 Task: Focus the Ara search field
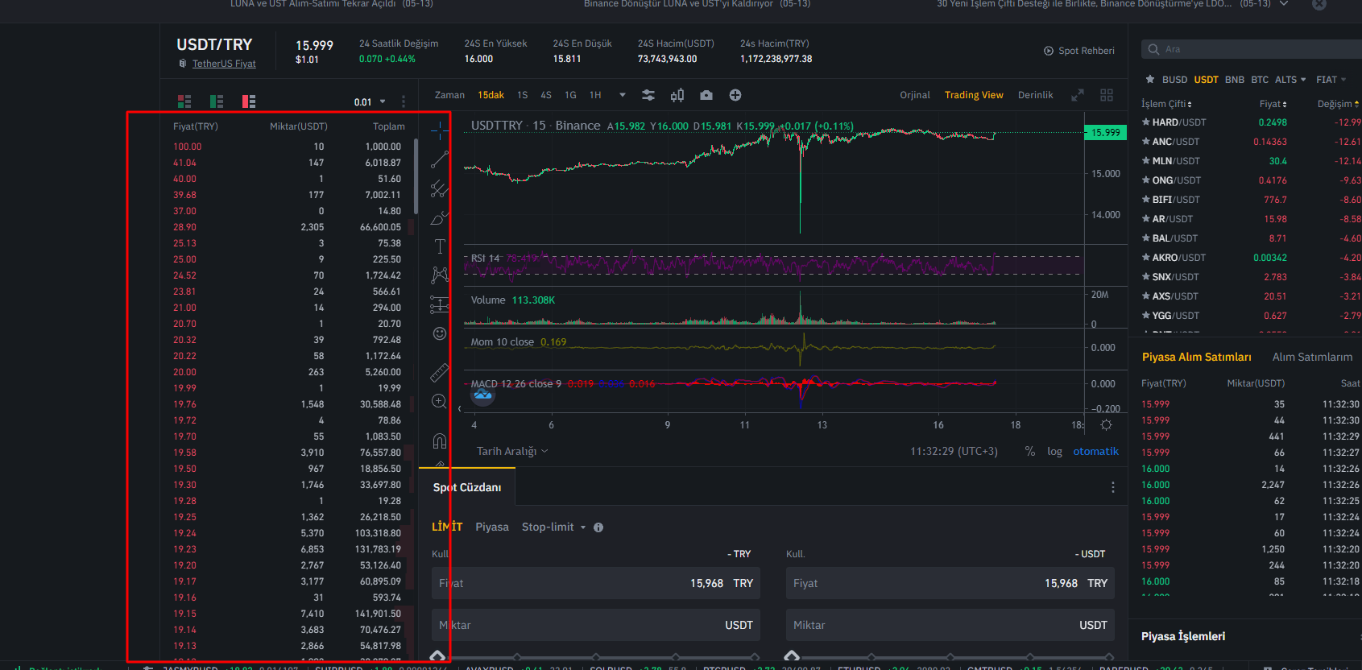(1251, 49)
